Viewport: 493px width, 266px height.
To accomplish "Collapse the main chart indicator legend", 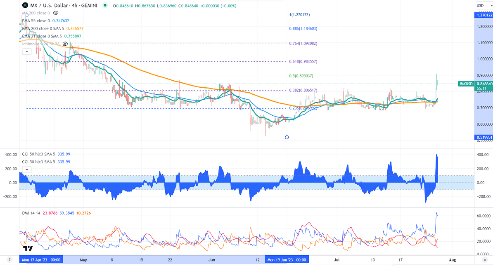I will pyautogui.click(x=26, y=52).
